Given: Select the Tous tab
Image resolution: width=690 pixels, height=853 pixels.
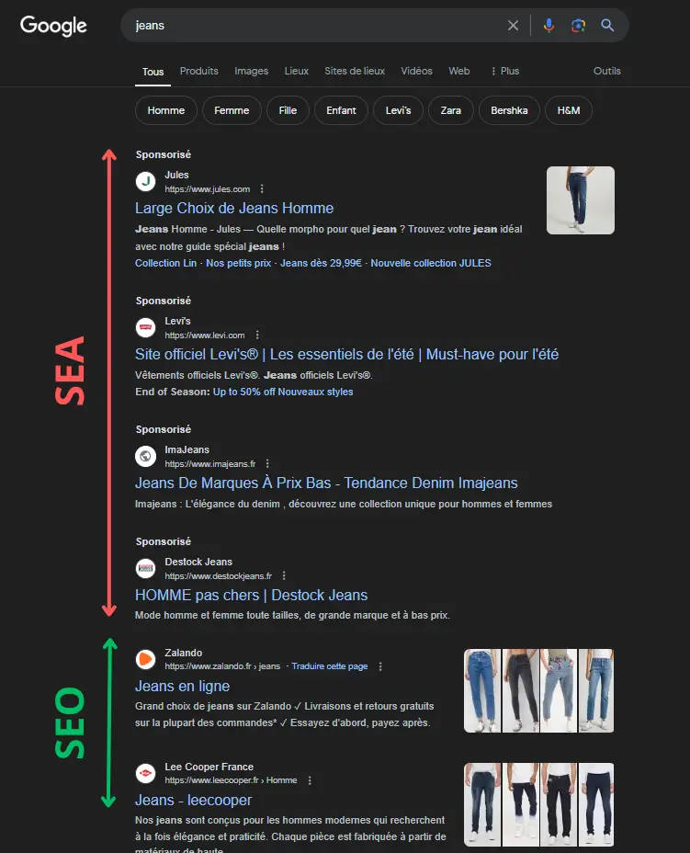Looking at the screenshot, I should [153, 72].
